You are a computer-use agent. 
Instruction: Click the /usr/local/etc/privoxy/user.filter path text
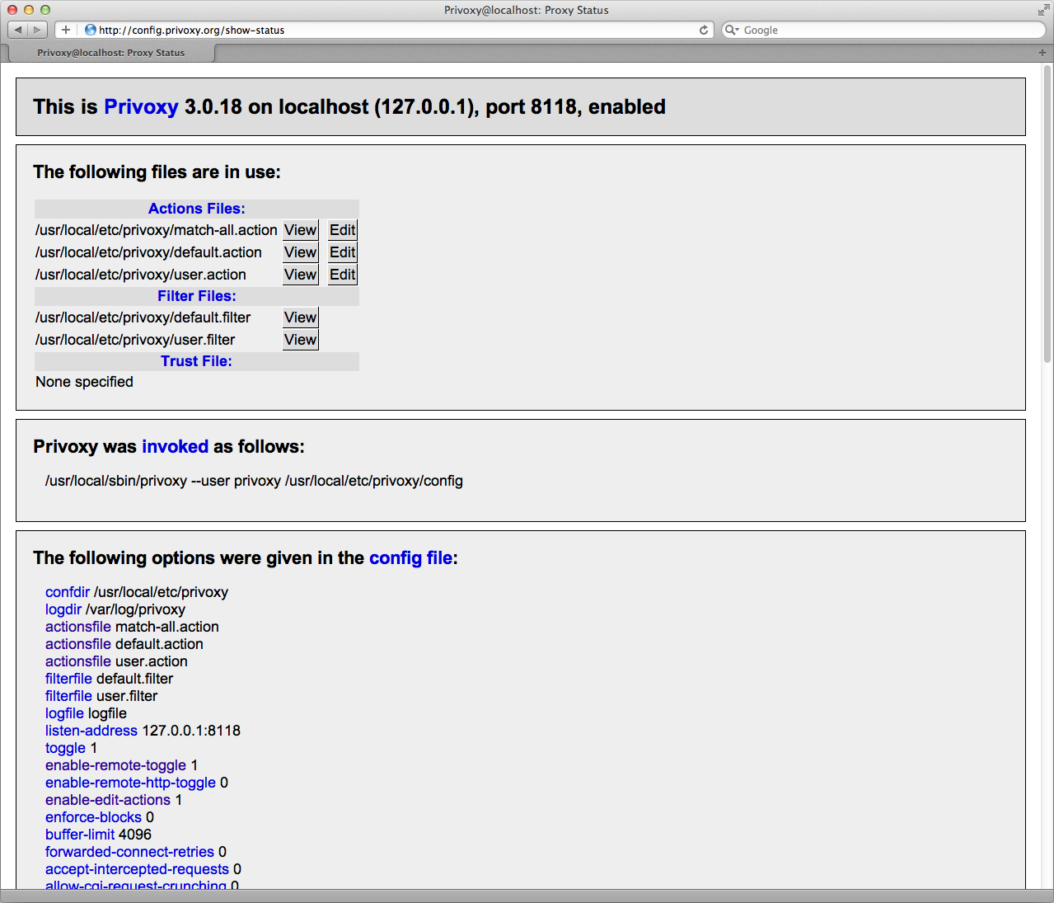click(135, 340)
